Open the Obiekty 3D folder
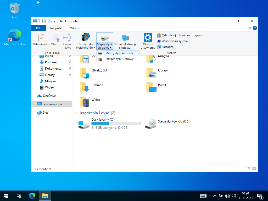Screen dimensions: 268x201 point(99,71)
